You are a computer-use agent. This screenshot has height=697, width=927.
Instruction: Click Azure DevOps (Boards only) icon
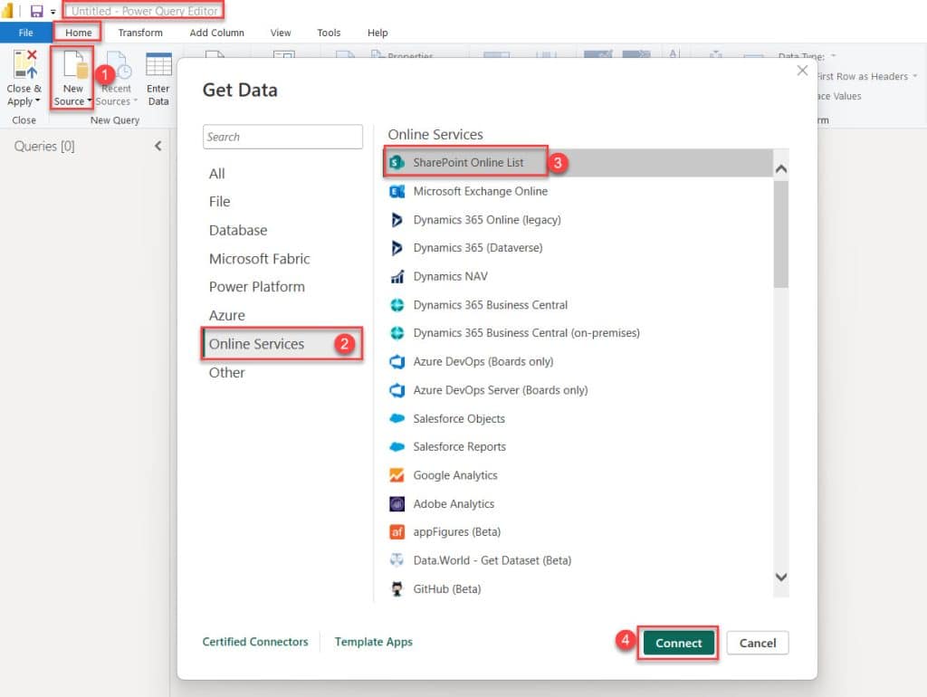pos(397,361)
